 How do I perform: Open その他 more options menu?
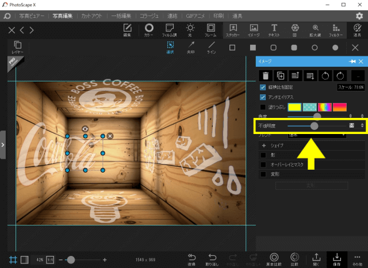tap(357, 259)
